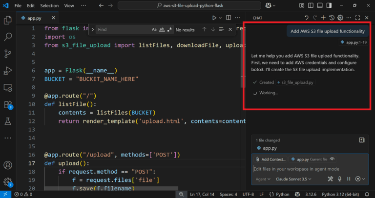Screen dimensions: 375x198
Task: Split the editor to the right
Action: 229,18
